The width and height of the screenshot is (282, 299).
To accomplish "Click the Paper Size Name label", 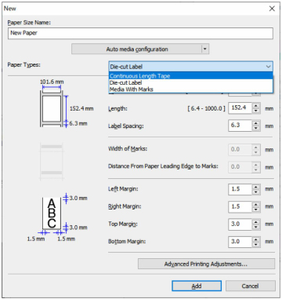I will [x=29, y=23].
